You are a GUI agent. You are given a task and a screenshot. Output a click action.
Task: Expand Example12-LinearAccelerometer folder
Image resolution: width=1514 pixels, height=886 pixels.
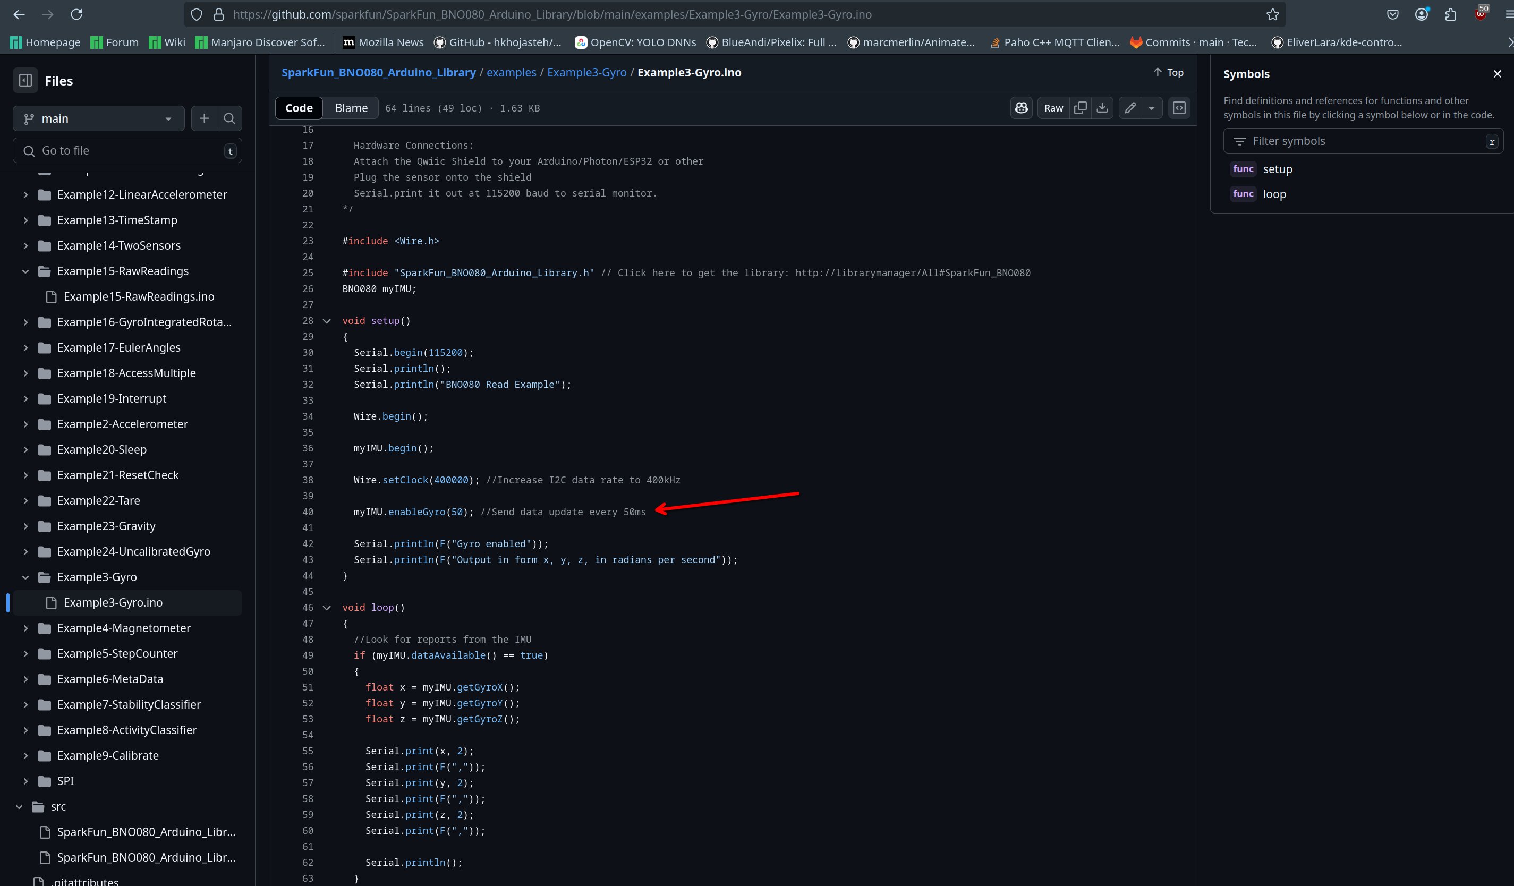pos(25,194)
